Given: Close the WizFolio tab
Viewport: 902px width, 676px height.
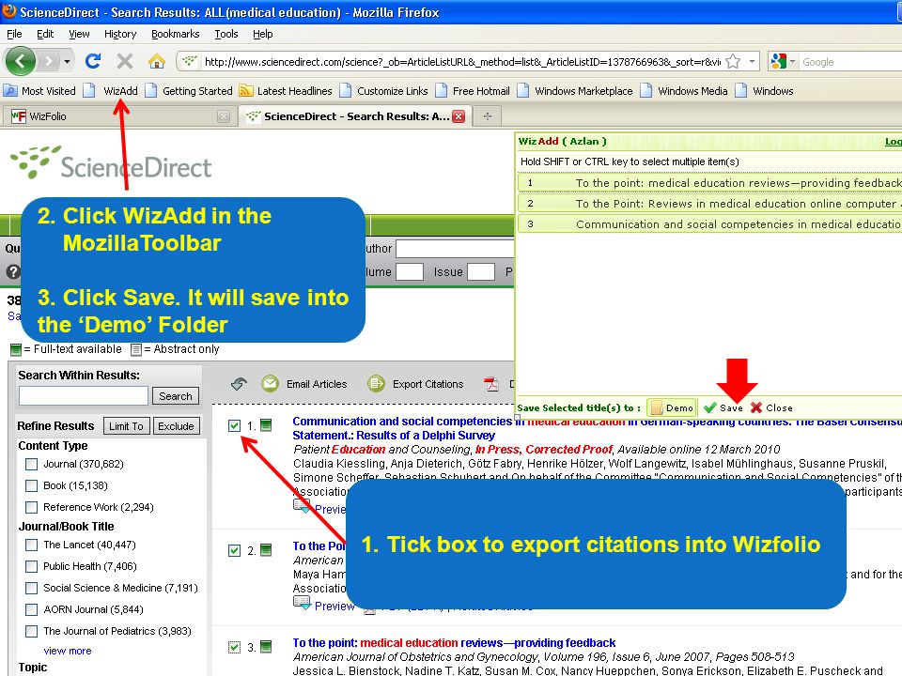Looking at the screenshot, I should (x=224, y=116).
